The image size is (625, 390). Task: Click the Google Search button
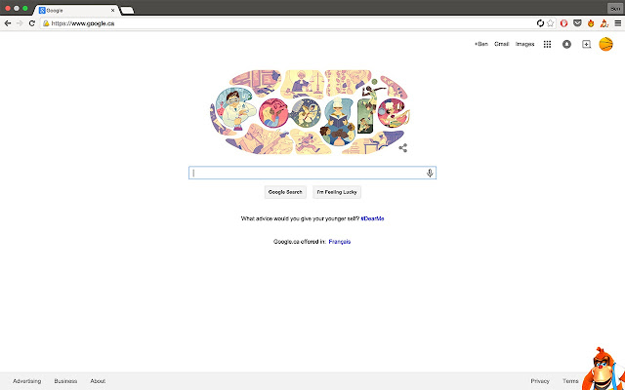pos(285,192)
